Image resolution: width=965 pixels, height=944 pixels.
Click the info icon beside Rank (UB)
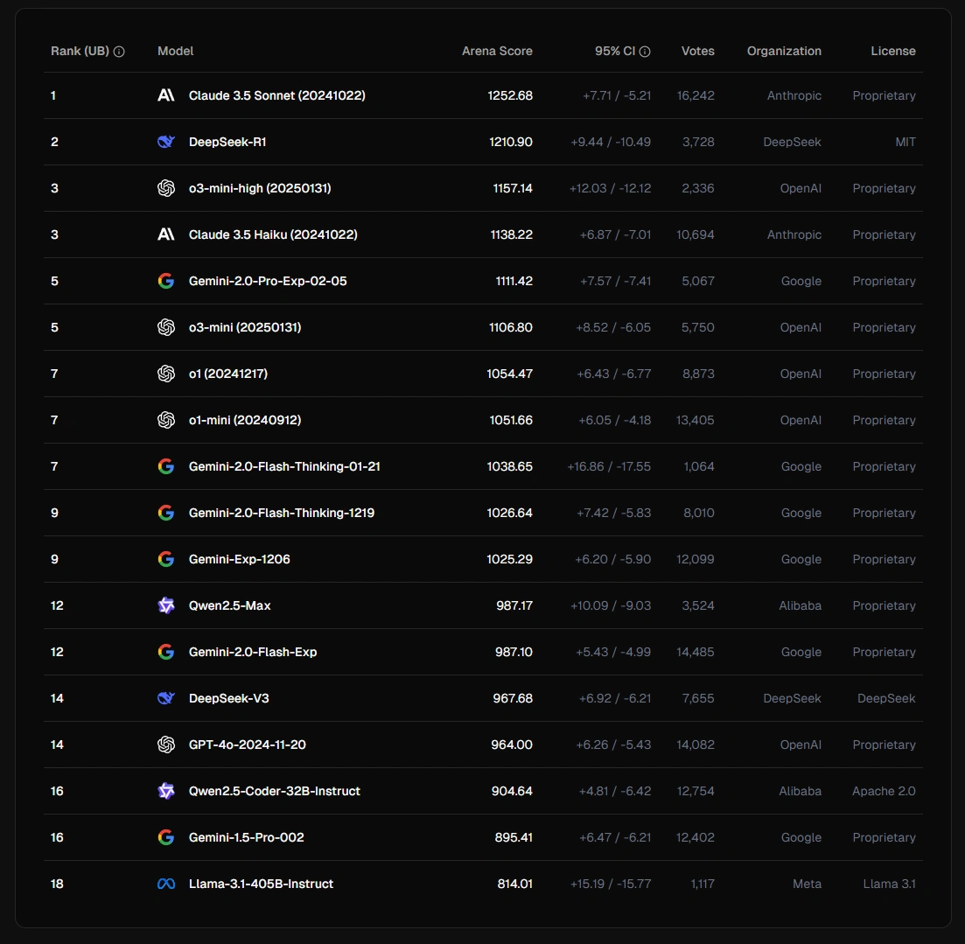[x=119, y=52]
